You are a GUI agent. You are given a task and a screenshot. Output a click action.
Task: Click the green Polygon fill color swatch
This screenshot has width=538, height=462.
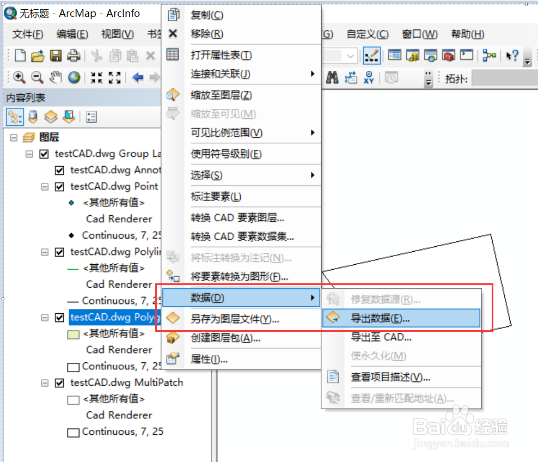pos(74,335)
